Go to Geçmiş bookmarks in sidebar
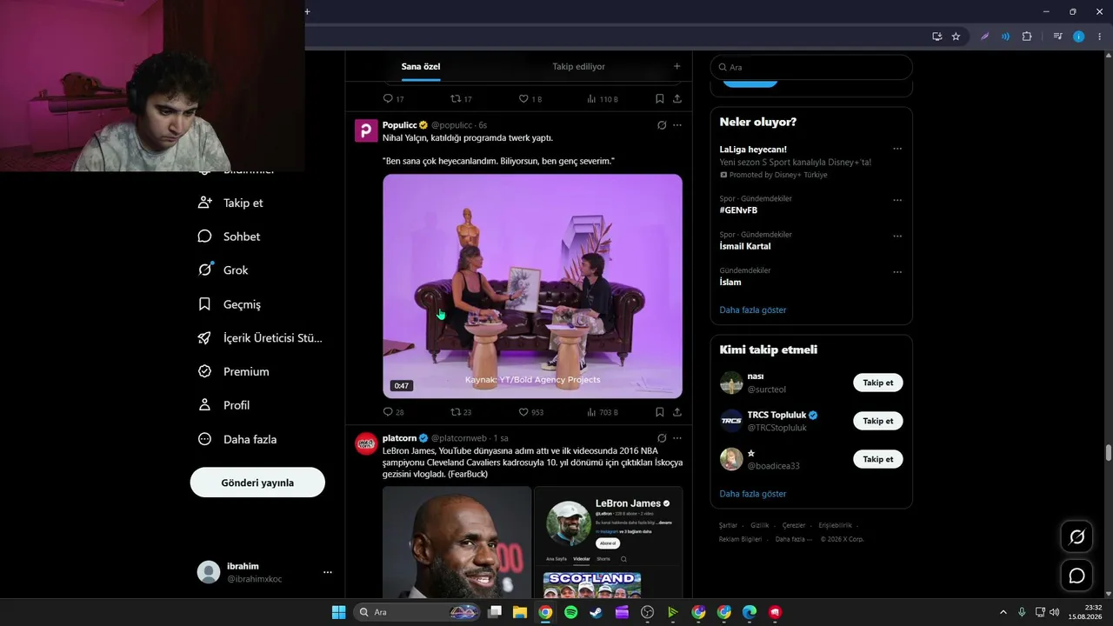This screenshot has width=1113, height=626. pyautogui.click(x=230, y=304)
